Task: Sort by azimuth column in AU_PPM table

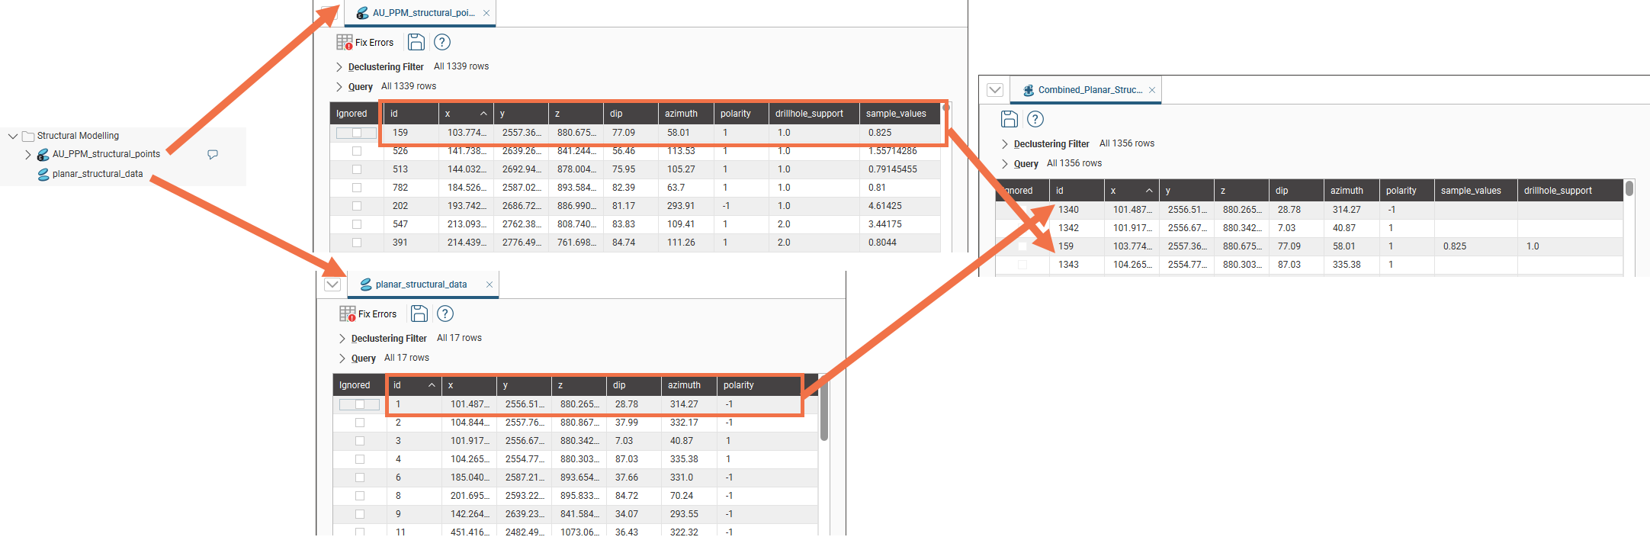Action: [681, 114]
